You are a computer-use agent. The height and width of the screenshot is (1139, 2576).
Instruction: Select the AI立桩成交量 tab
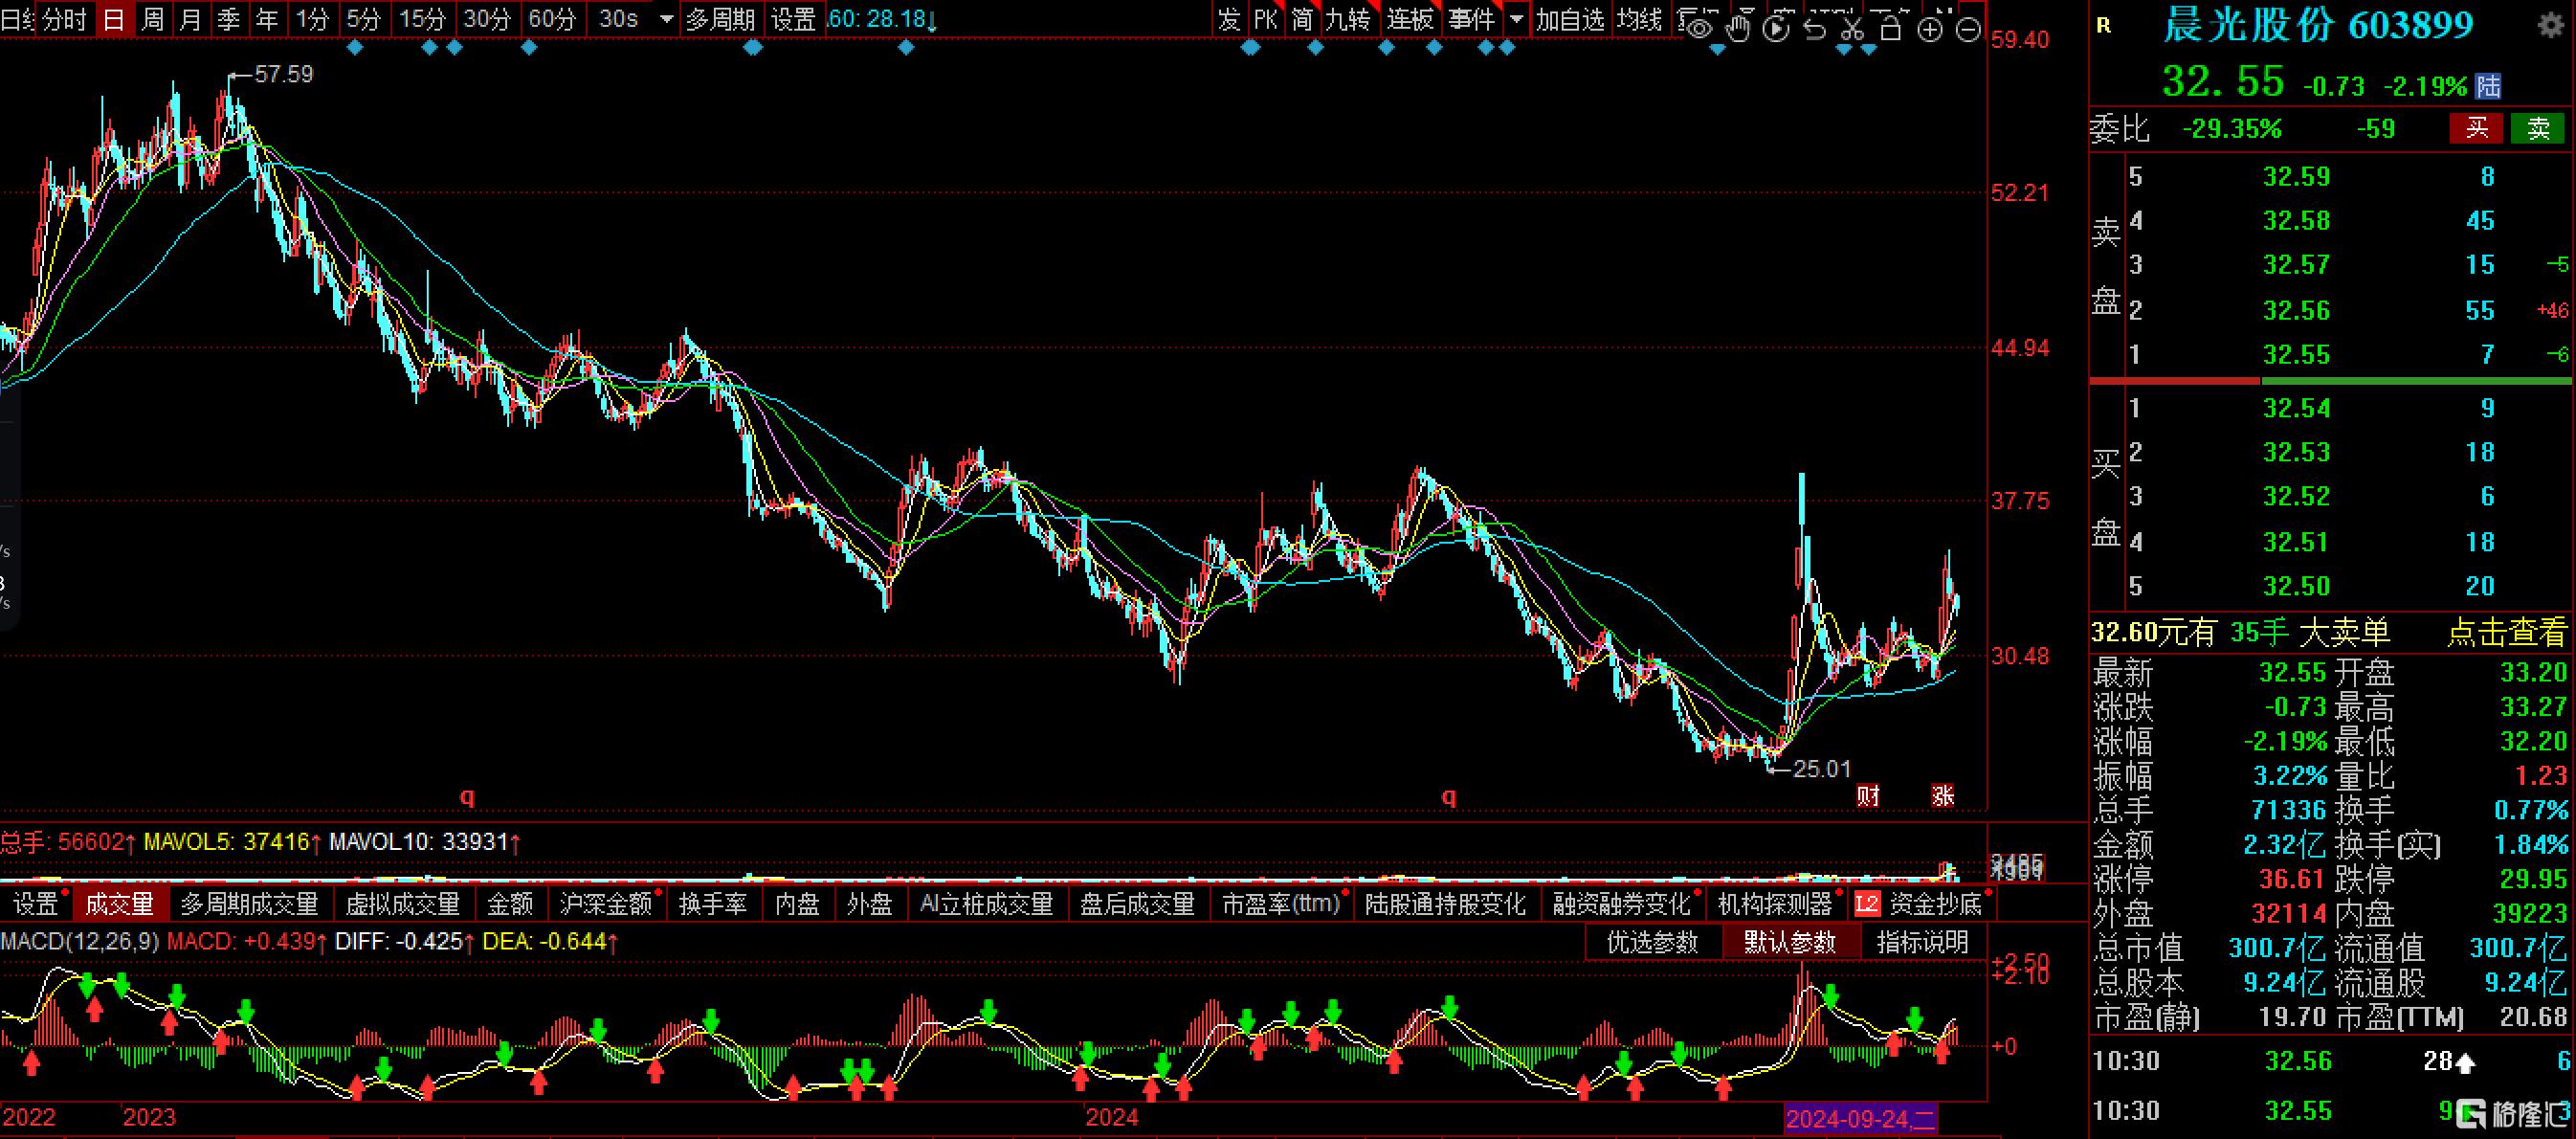pos(987,904)
